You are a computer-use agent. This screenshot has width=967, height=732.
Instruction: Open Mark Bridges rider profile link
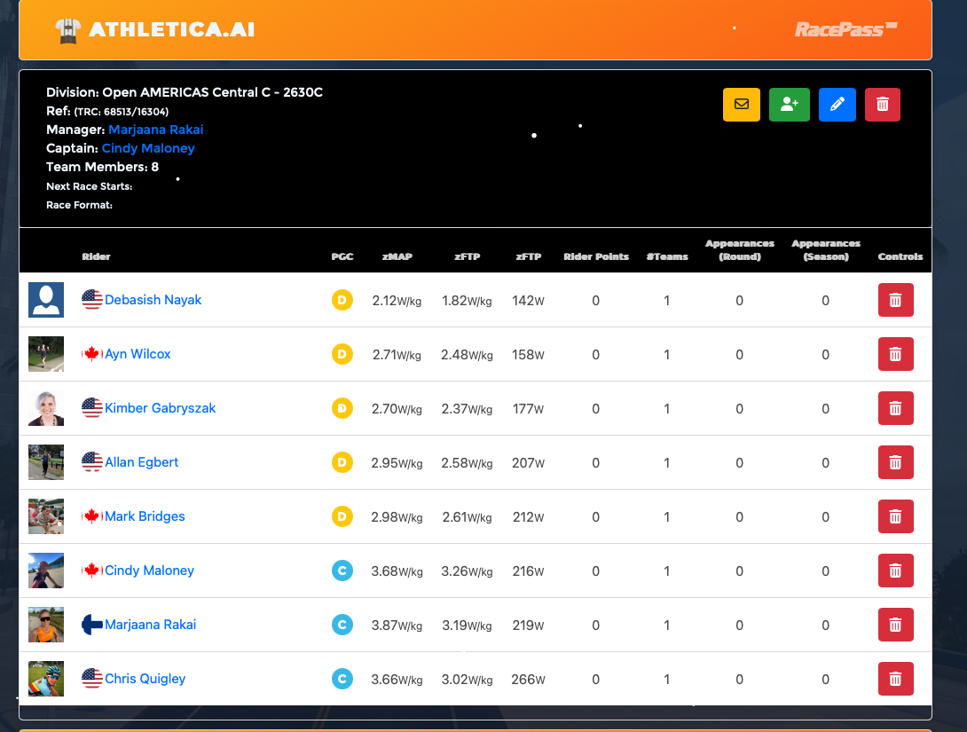pyautogui.click(x=145, y=516)
